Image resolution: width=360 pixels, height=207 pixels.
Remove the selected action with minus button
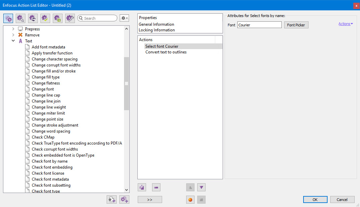[x=156, y=187]
